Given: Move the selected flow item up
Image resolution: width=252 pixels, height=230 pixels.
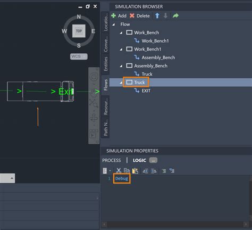Looking at the screenshot, I should [x=157, y=16].
